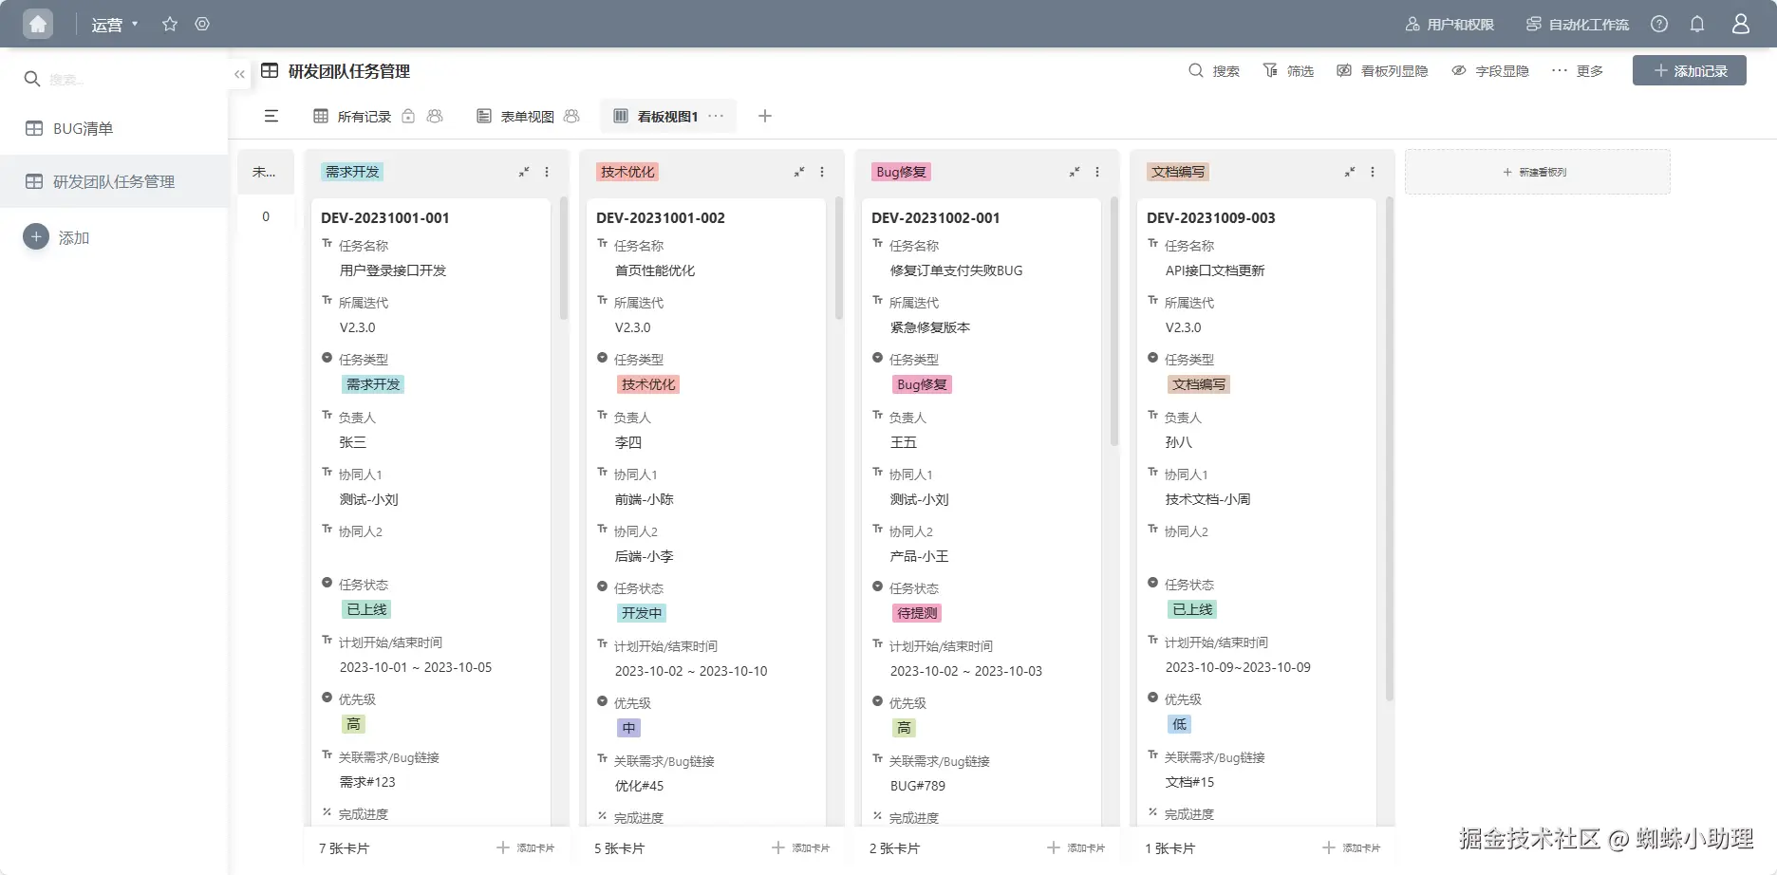Collapse the Bug修复 column
This screenshot has height=875, width=1777.
click(x=1075, y=172)
